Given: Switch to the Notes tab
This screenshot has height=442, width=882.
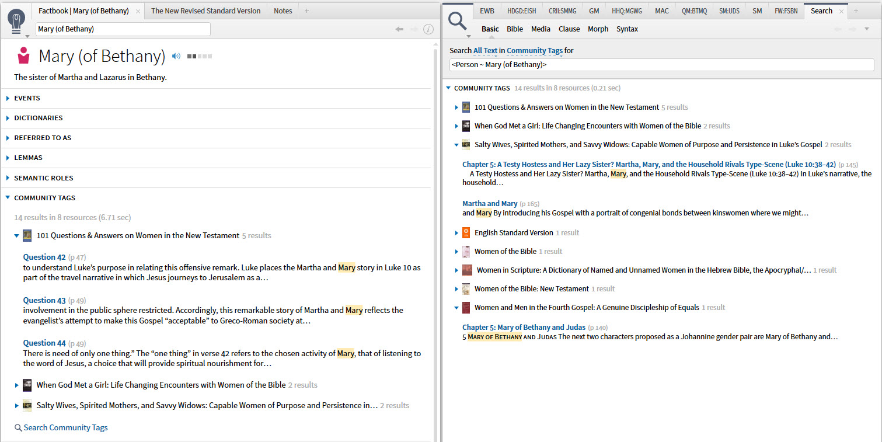Looking at the screenshot, I should [283, 11].
